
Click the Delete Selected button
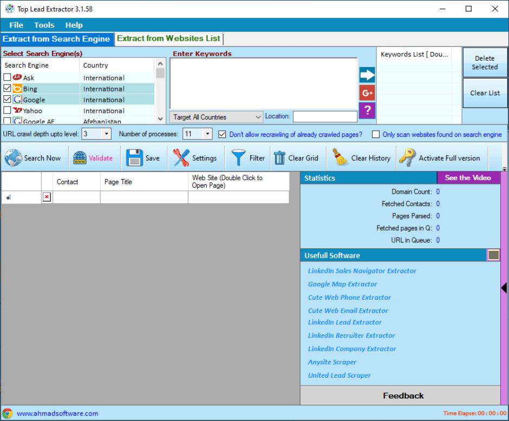(485, 63)
